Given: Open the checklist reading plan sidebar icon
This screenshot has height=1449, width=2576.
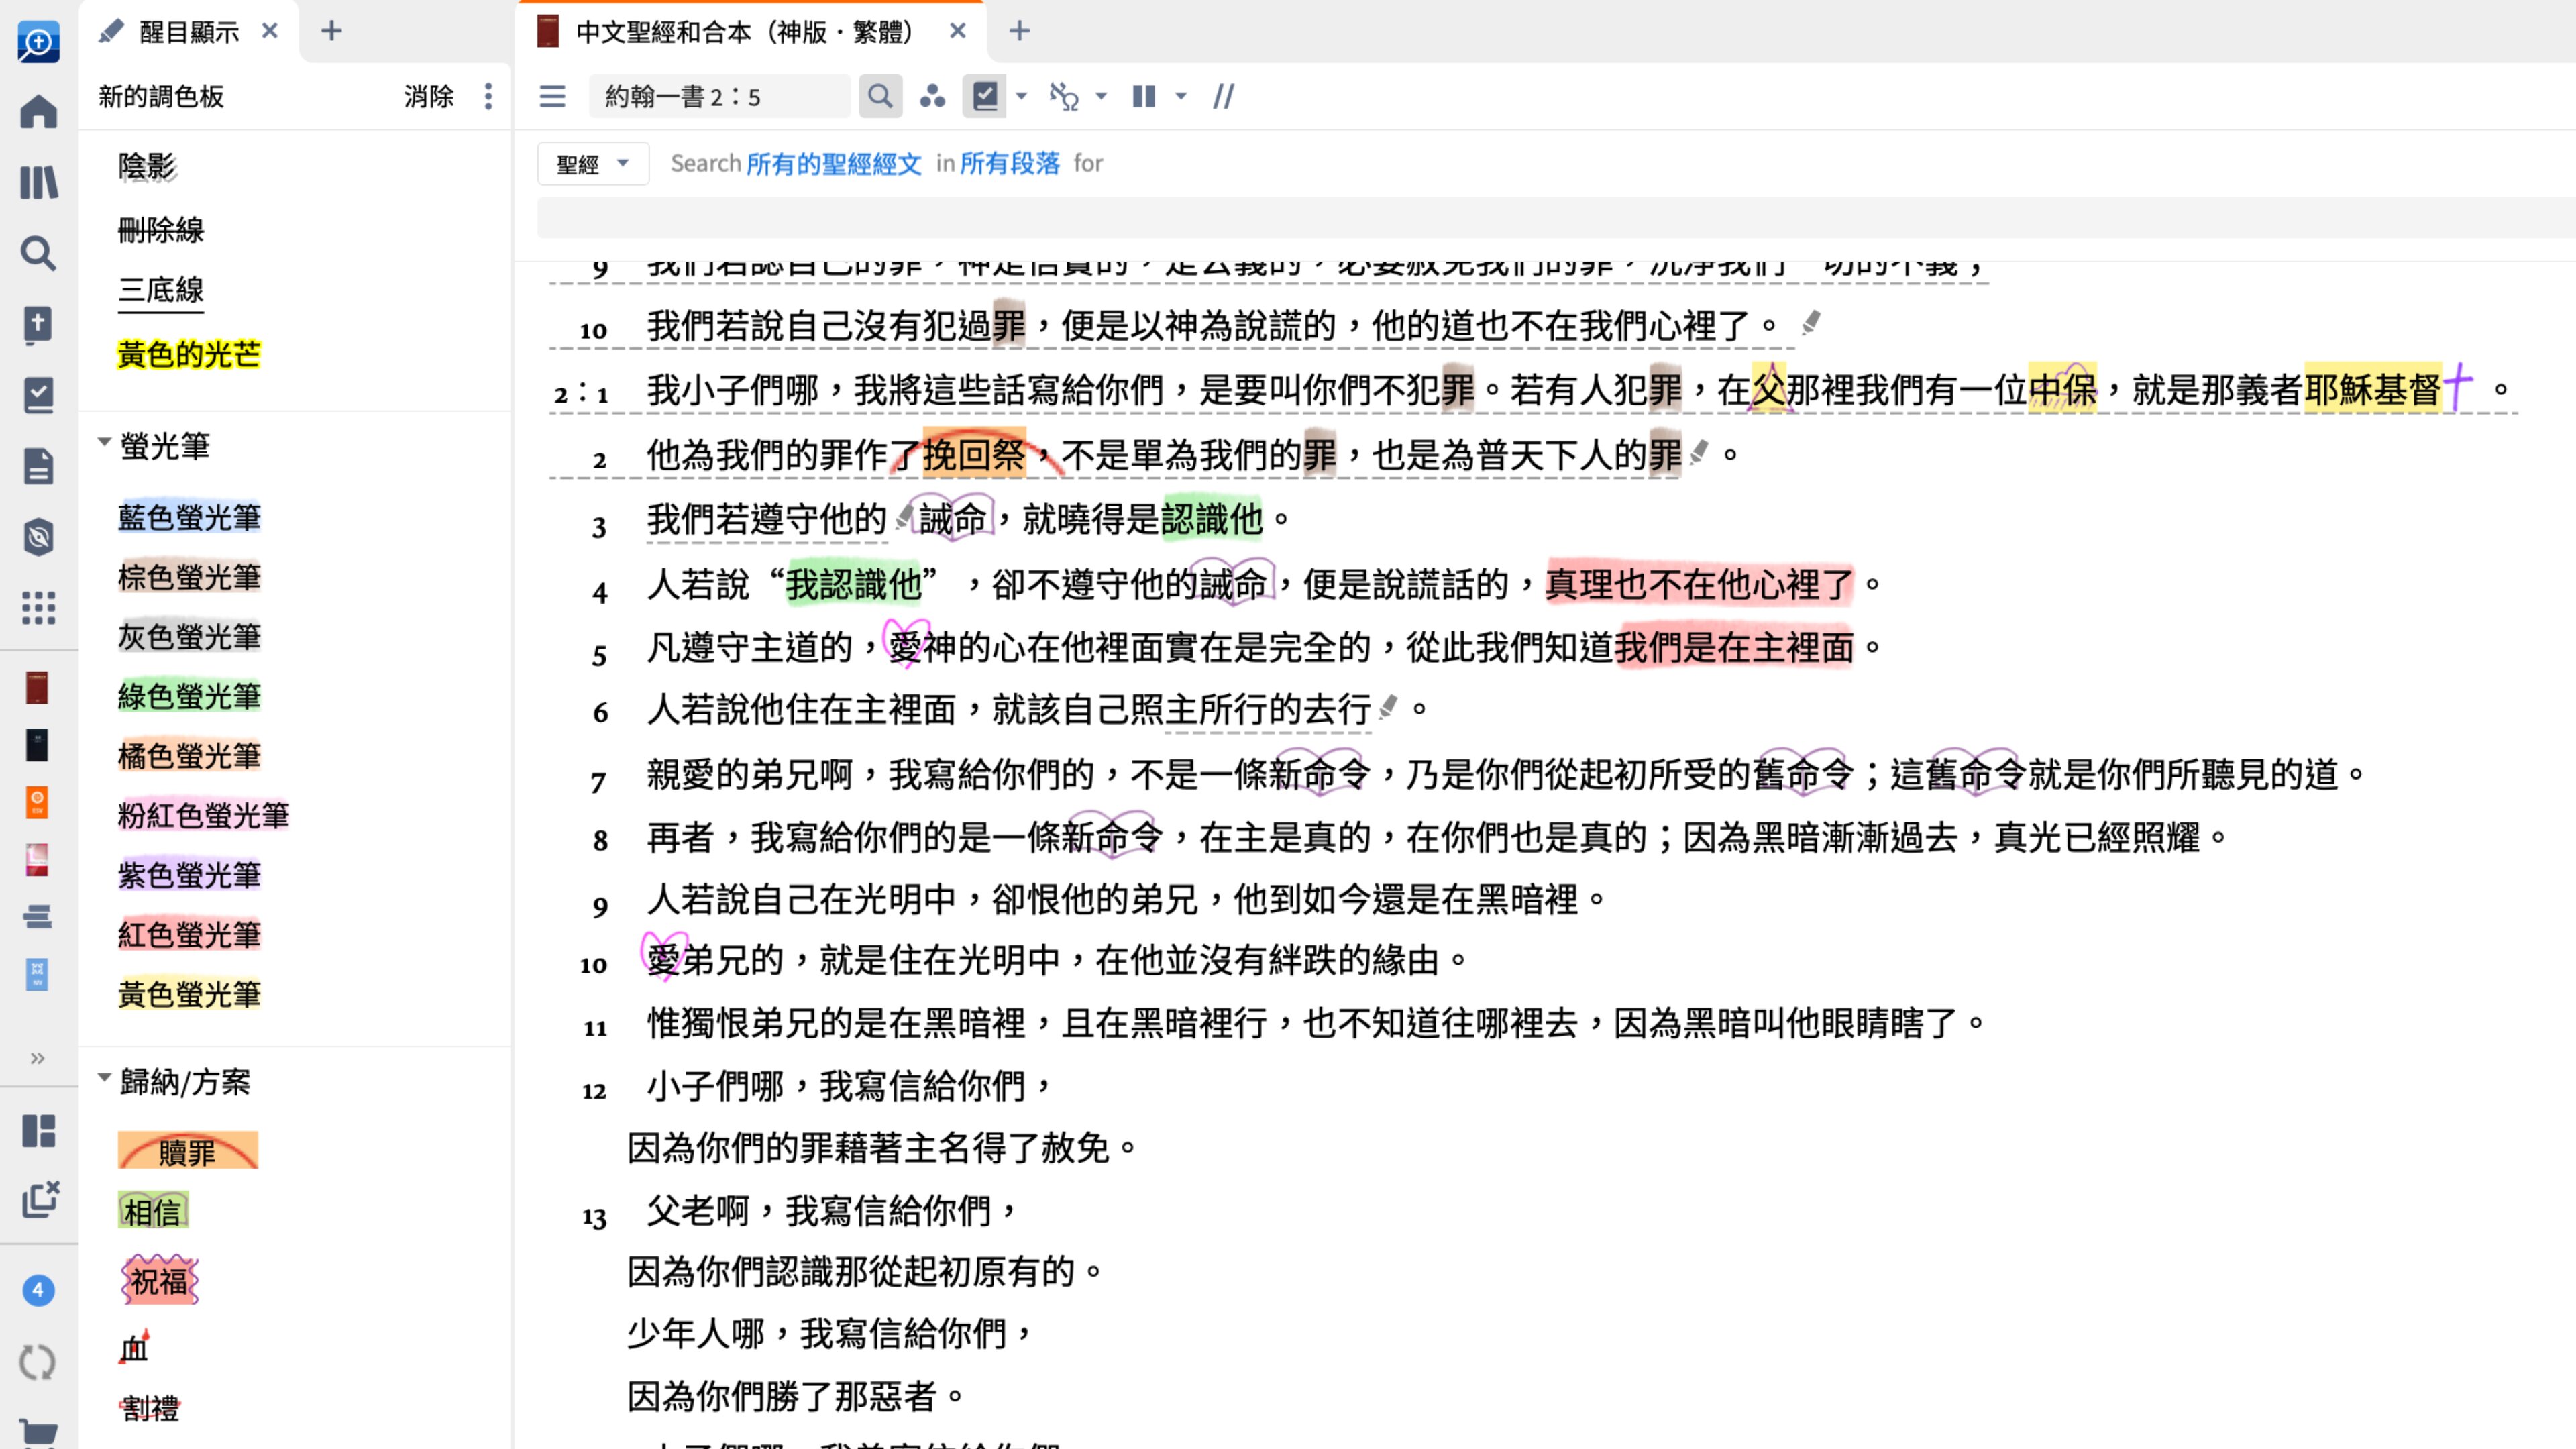Looking at the screenshot, I should click(x=38, y=395).
